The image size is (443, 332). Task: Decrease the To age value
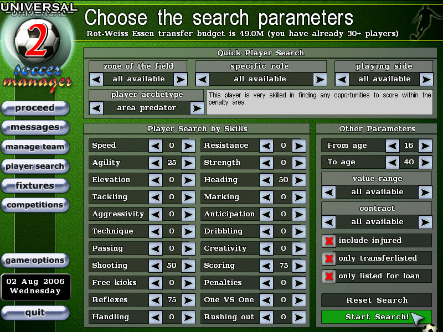[393, 163]
